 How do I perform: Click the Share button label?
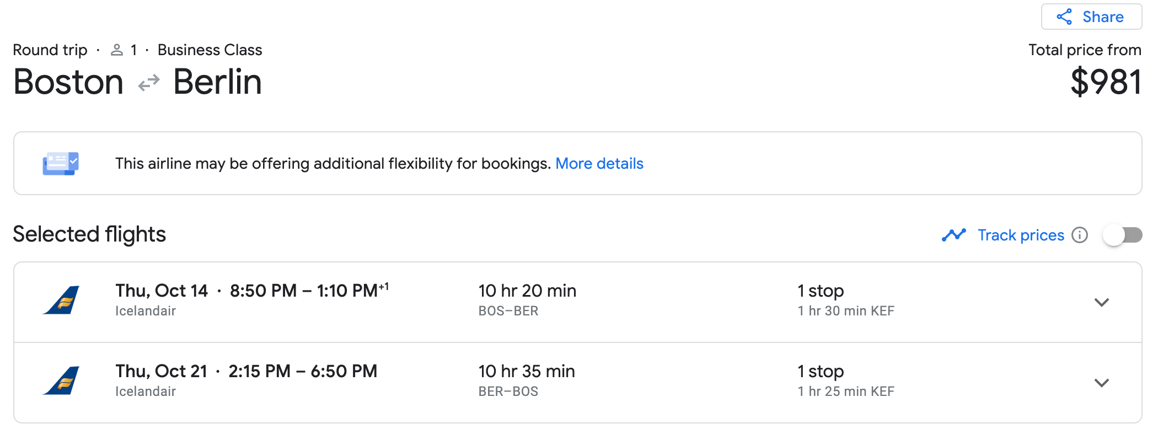pyautogui.click(x=1103, y=17)
